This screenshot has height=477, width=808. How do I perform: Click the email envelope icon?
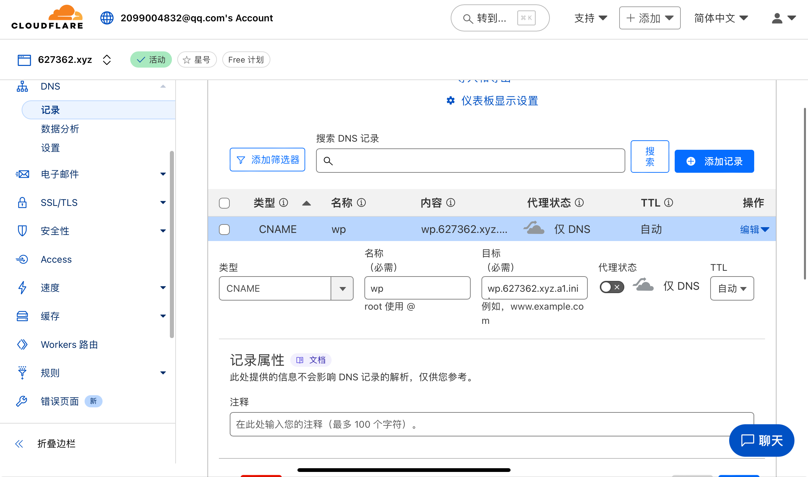click(22, 174)
